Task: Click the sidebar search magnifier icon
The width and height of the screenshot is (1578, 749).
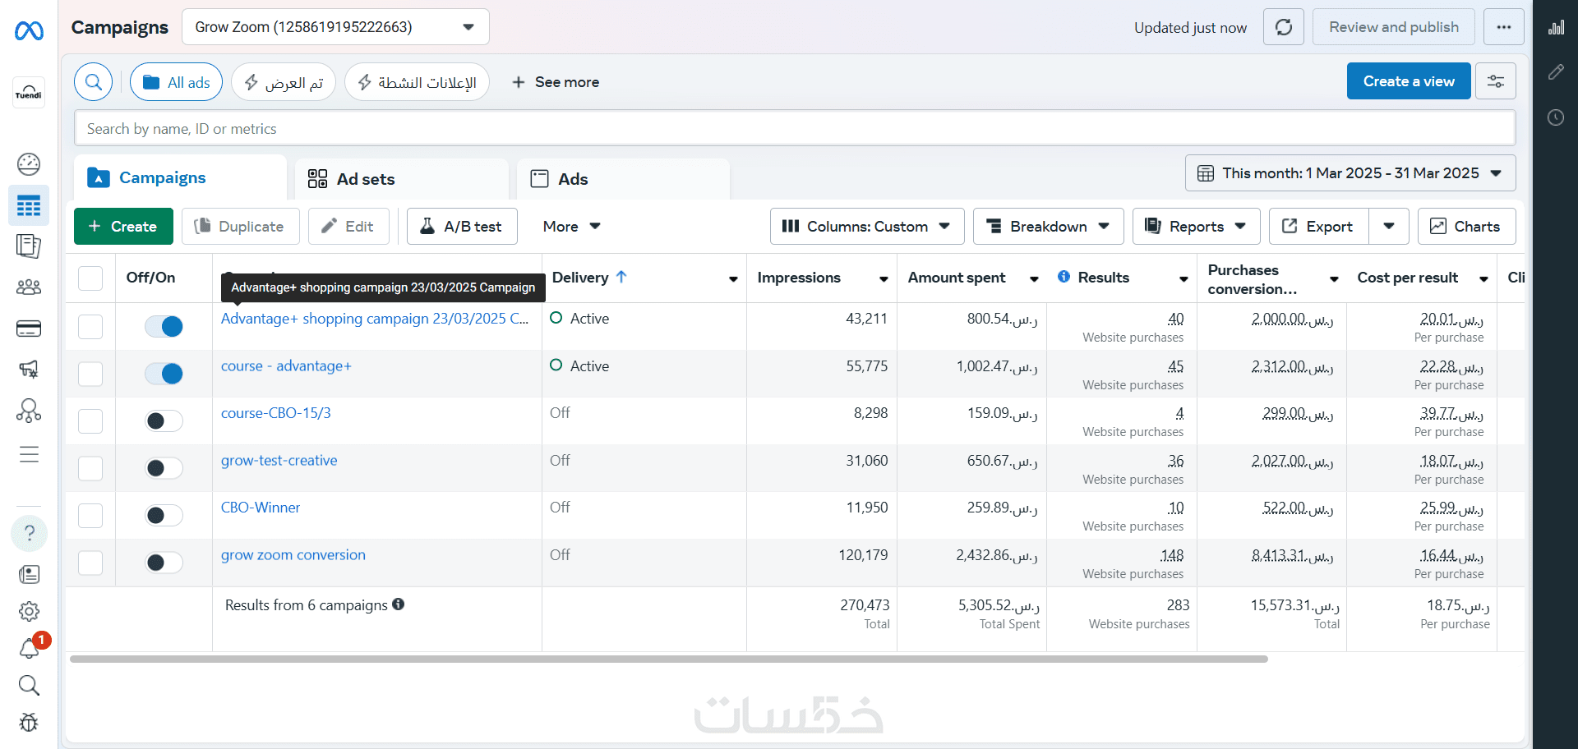Action: click(29, 686)
